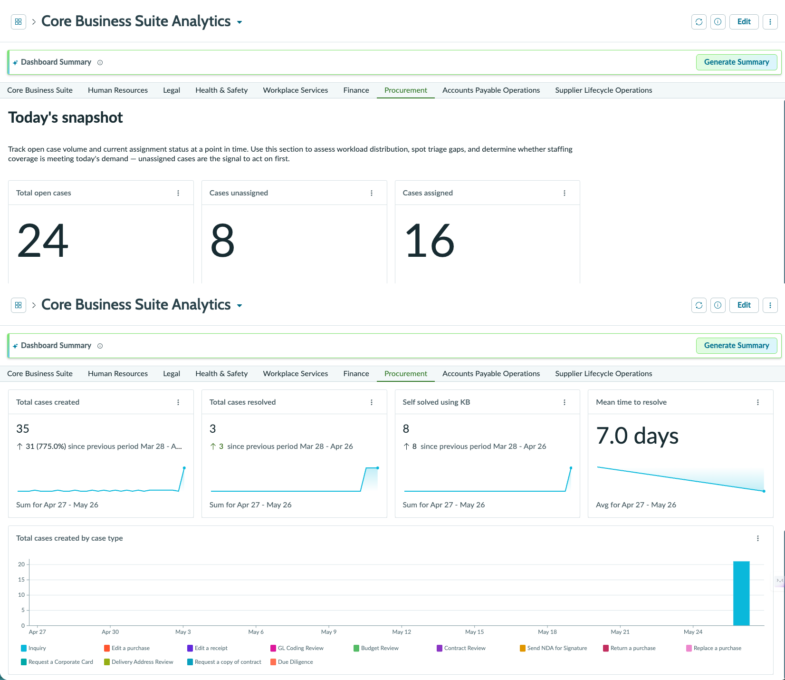The width and height of the screenshot is (785, 680).
Task: Click the sparkline in the Total cases resolved card
Action: (294, 479)
